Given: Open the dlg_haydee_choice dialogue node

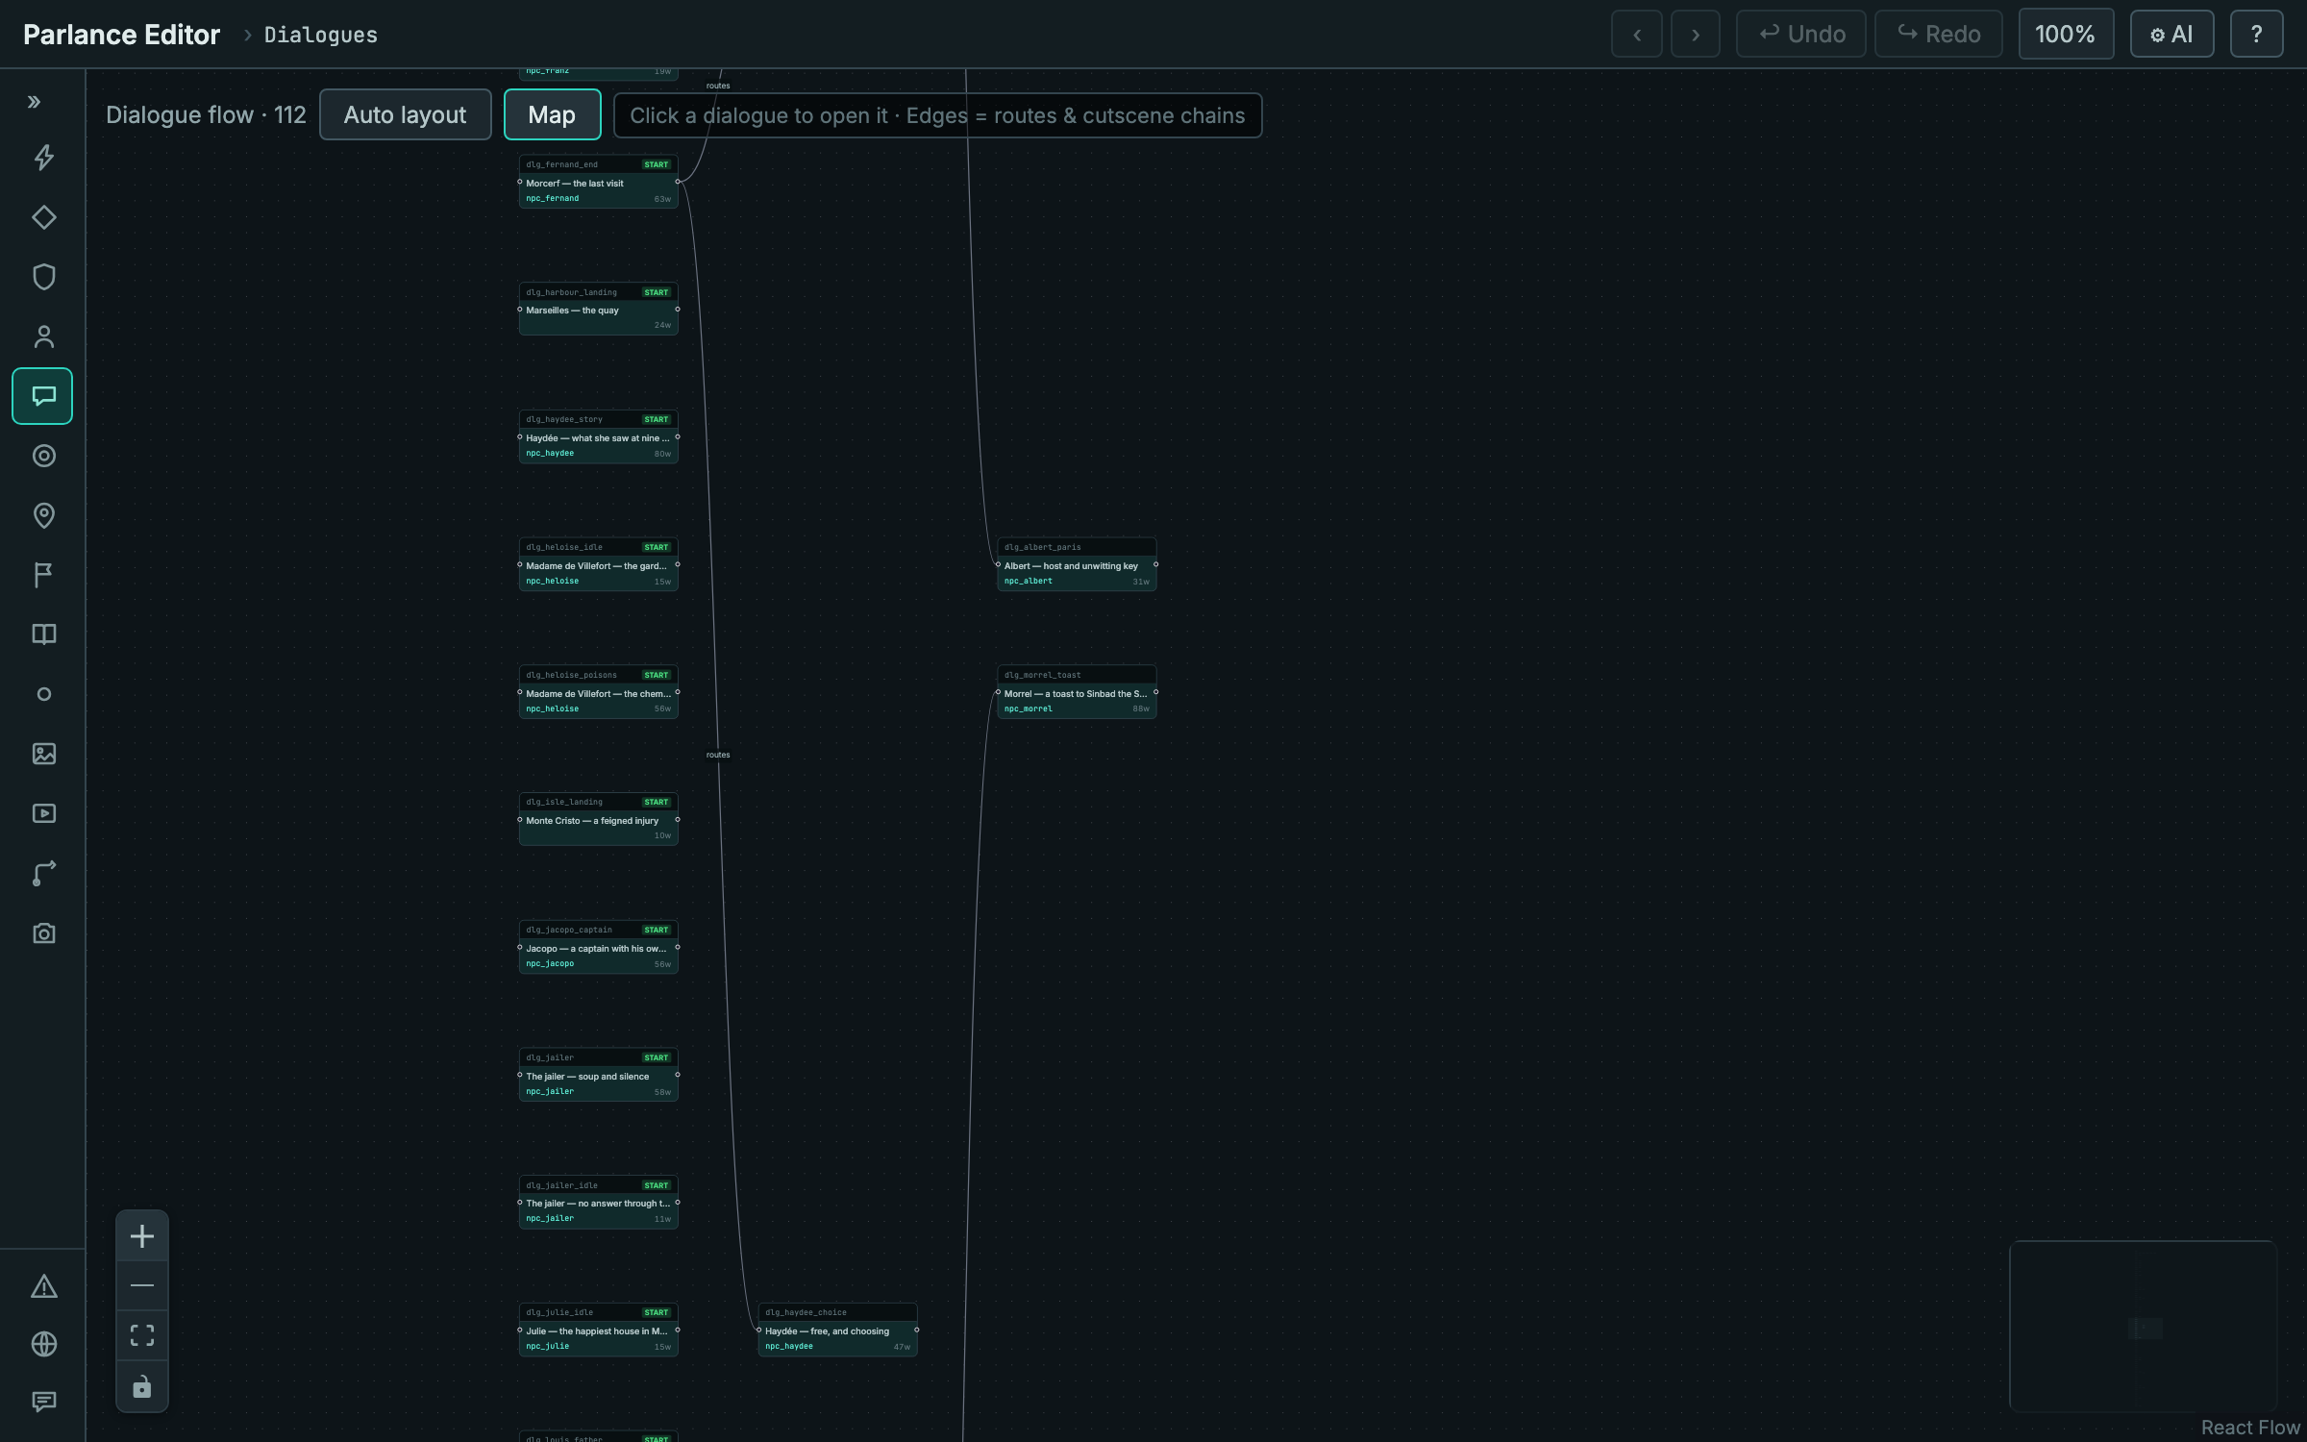Looking at the screenshot, I should coord(837,1330).
